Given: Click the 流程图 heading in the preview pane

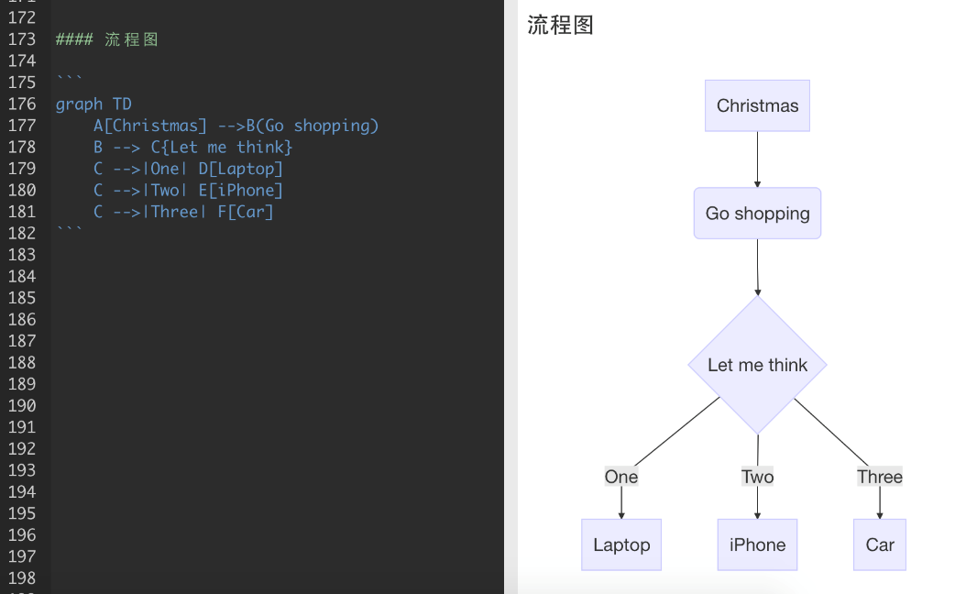Looking at the screenshot, I should point(560,26).
